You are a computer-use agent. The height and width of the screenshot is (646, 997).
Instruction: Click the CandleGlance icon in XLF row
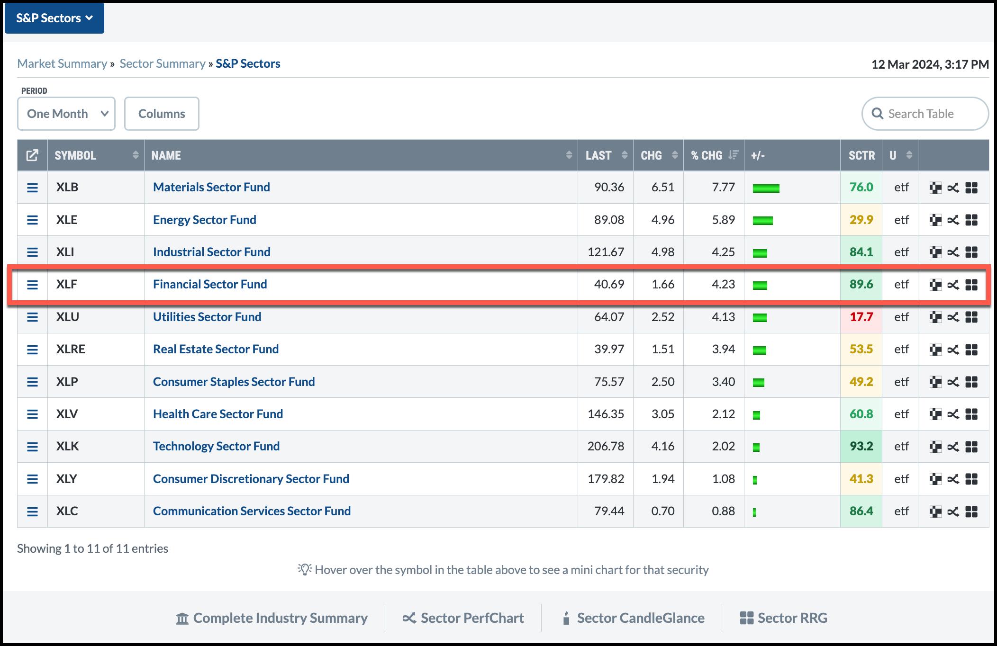click(x=935, y=285)
